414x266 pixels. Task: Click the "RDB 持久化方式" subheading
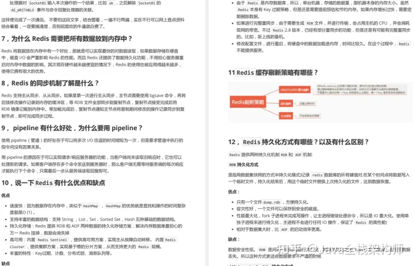click(x=243, y=165)
